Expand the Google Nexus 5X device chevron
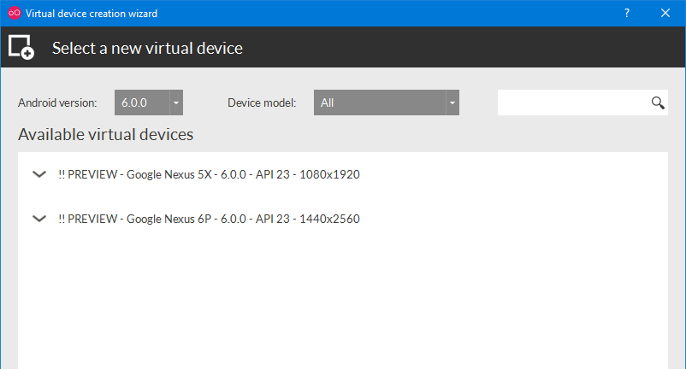The height and width of the screenshot is (369, 686). pyautogui.click(x=39, y=174)
